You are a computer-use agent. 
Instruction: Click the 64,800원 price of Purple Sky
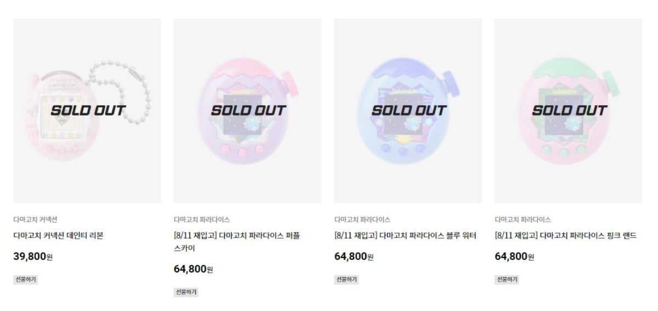coord(193,269)
